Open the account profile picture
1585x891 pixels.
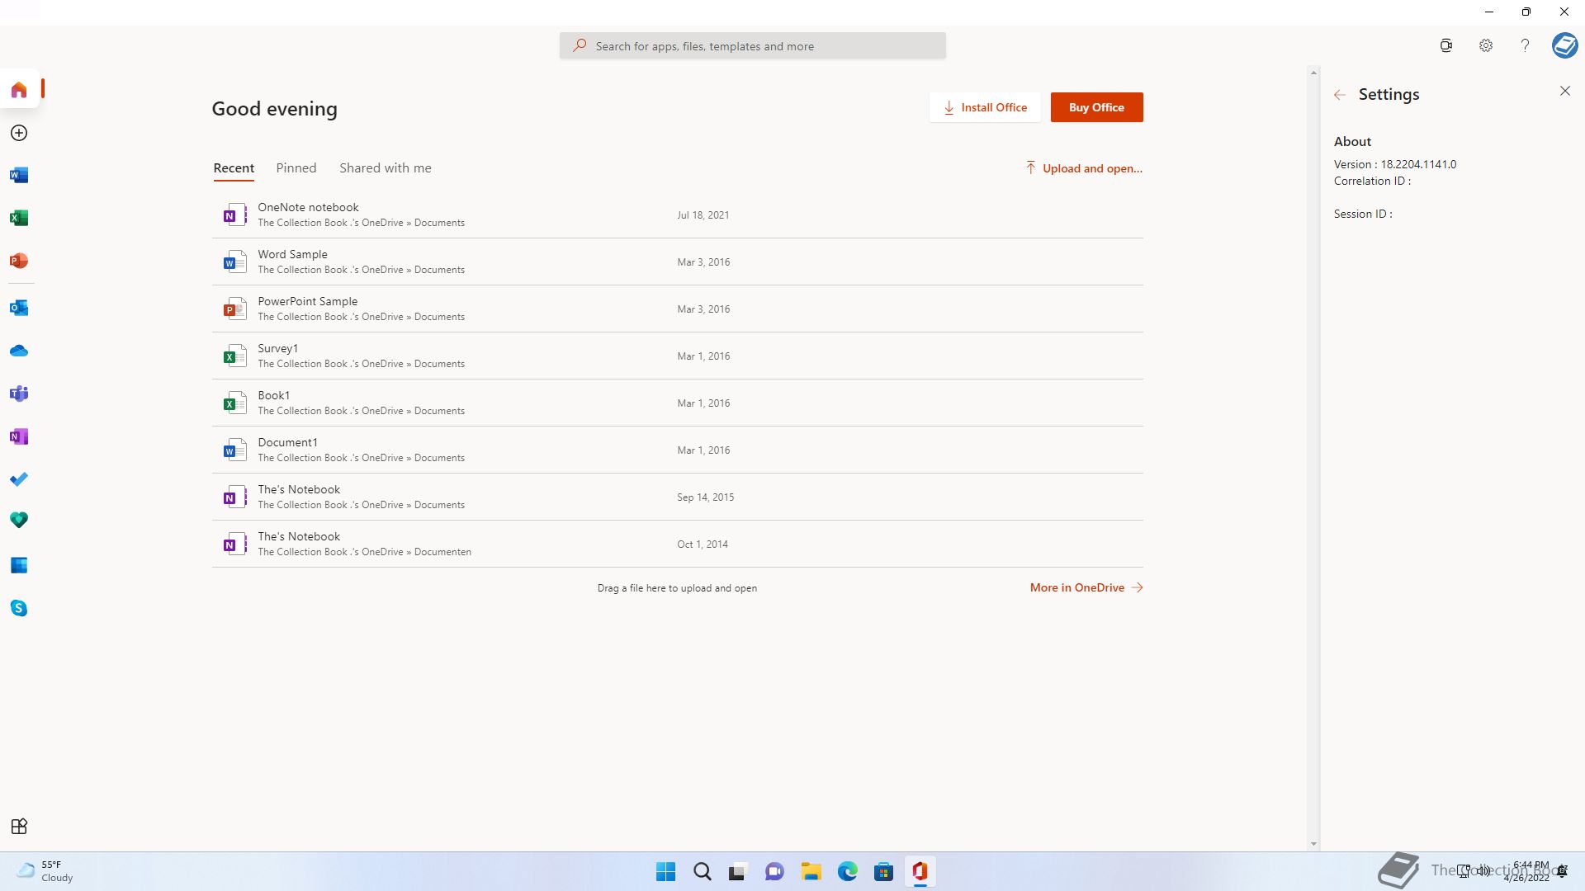point(1564,45)
